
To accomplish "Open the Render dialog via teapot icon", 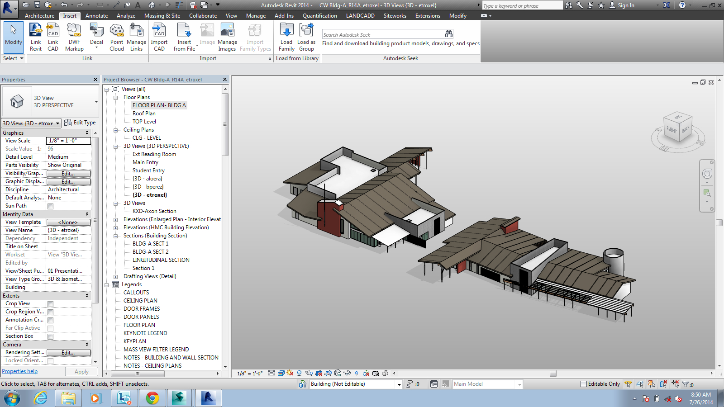I will (x=309, y=373).
